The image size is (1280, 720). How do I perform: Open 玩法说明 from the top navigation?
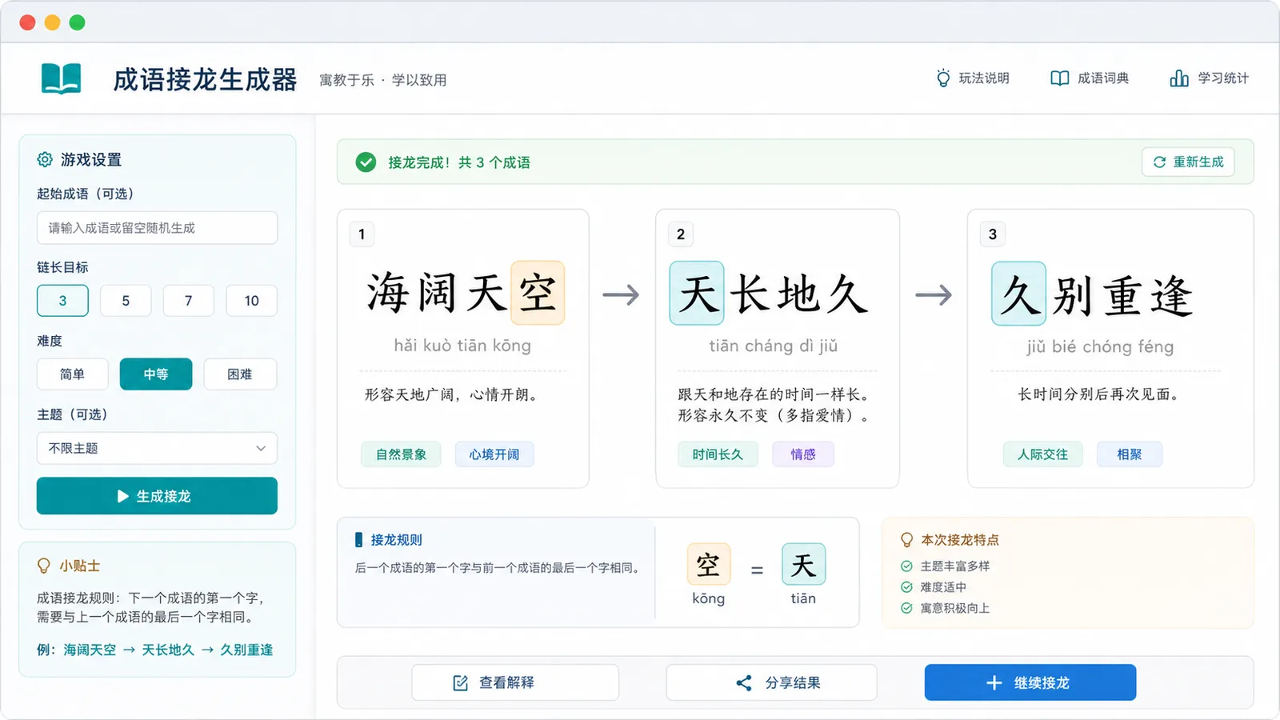pos(973,78)
